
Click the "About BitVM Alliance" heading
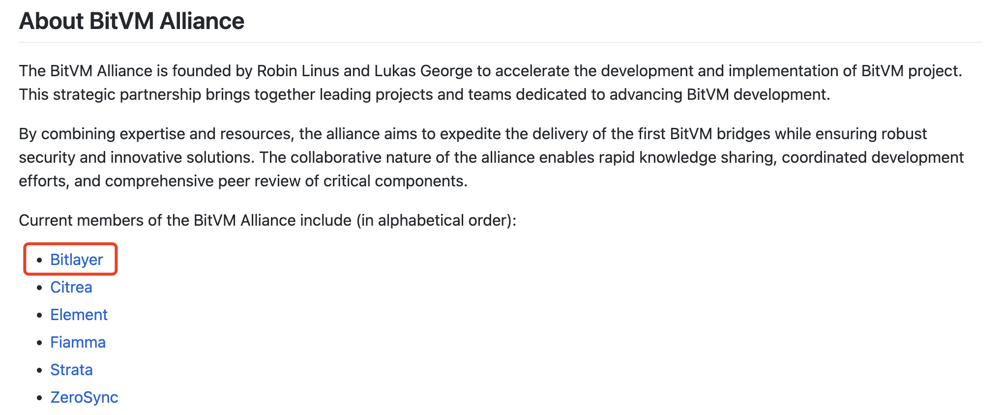[131, 21]
